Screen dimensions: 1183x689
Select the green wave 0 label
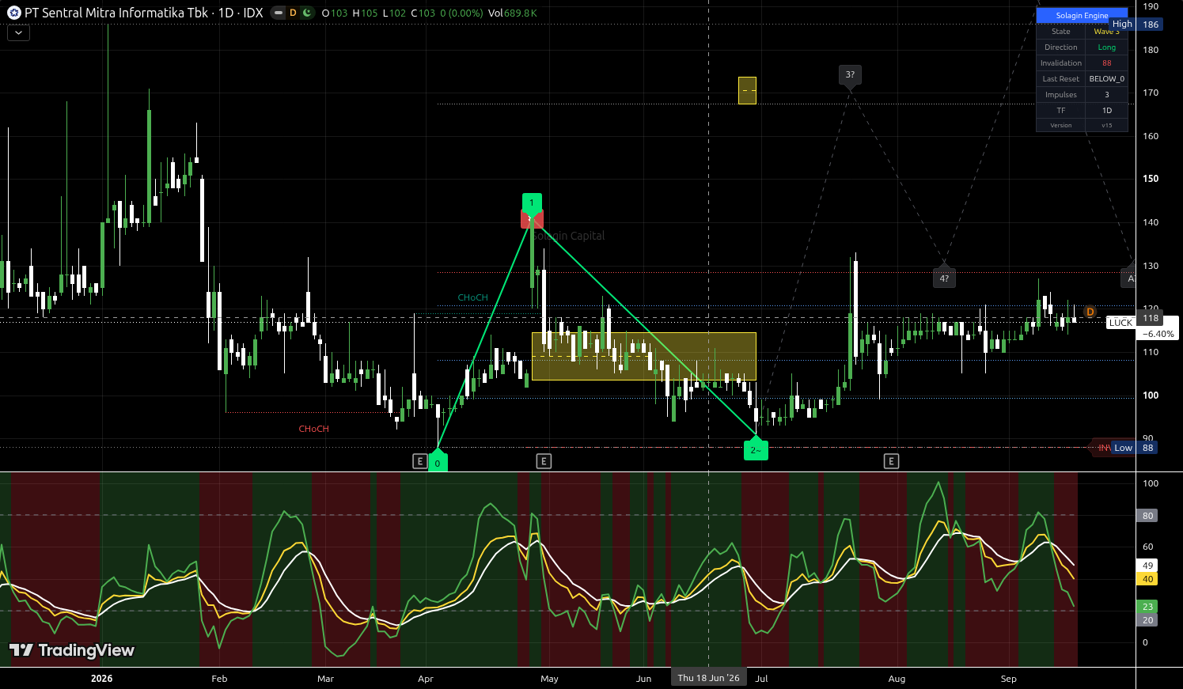pos(438,461)
